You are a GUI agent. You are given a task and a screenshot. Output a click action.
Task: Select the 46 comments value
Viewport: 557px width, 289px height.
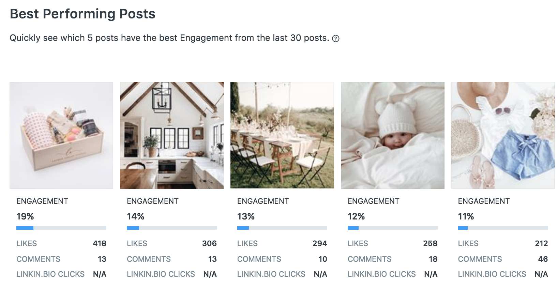pos(543,259)
